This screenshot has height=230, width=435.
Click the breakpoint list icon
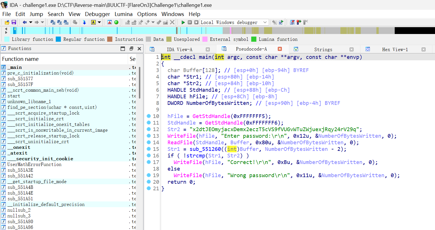tap(292, 22)
